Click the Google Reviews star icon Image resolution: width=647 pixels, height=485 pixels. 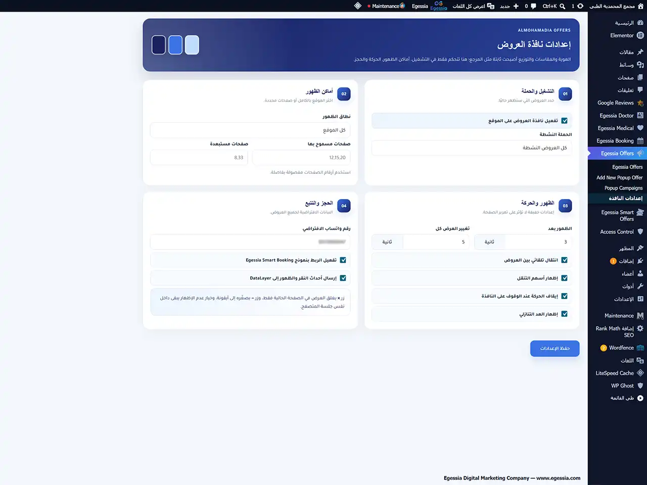(x=640, y=103)
